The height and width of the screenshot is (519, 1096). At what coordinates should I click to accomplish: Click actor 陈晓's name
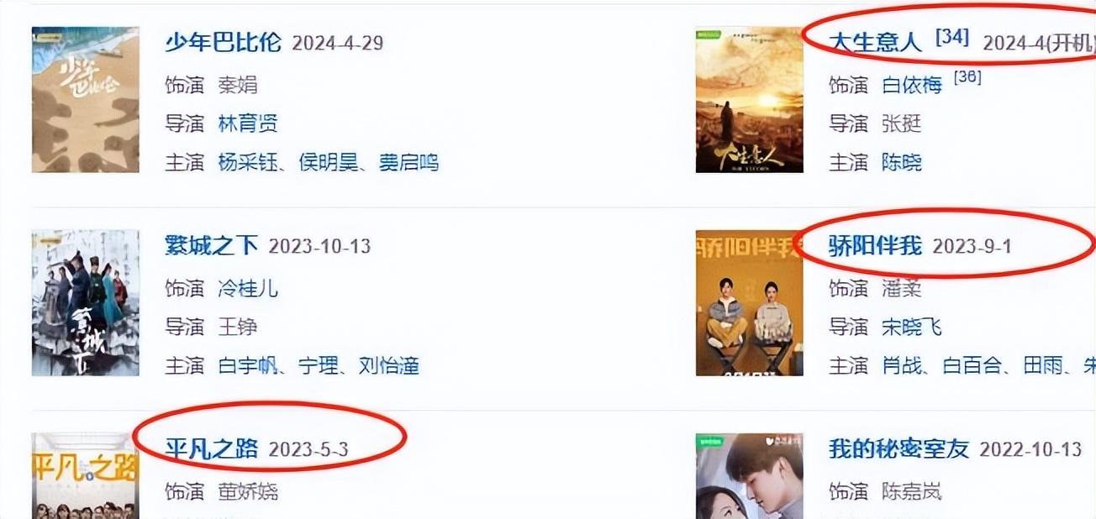pos(901,162)
